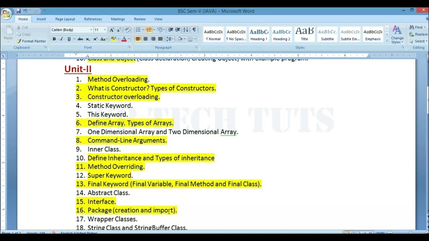
Task: Switch to the Insert tab
Action: tap(41, 19)
